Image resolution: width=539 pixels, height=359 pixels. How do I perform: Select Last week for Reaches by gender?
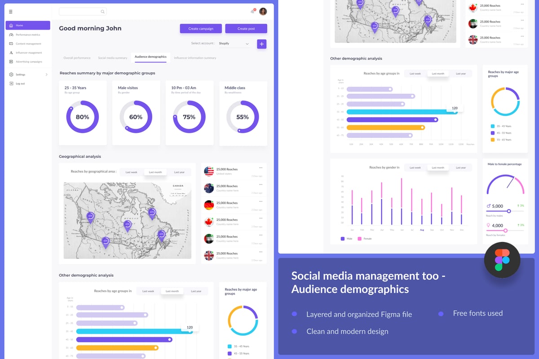(x=415, y=167)
